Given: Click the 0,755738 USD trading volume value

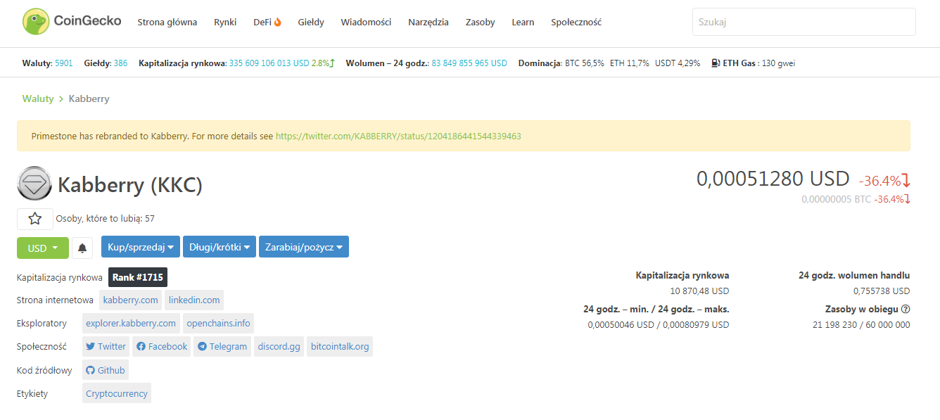Looking at the screenshot, I should (882, 291).
